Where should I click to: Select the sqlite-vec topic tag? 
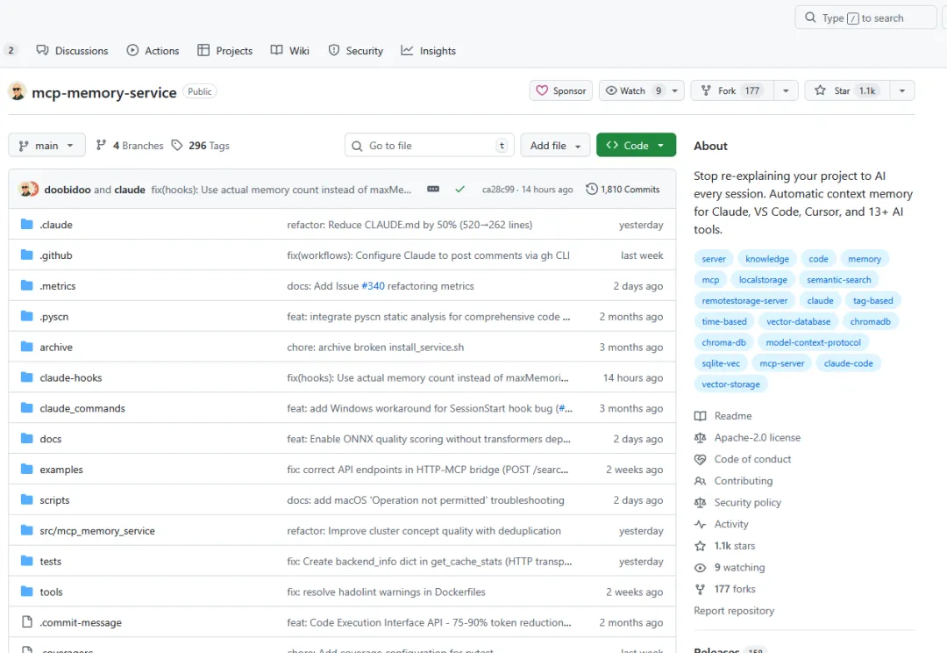721,363
